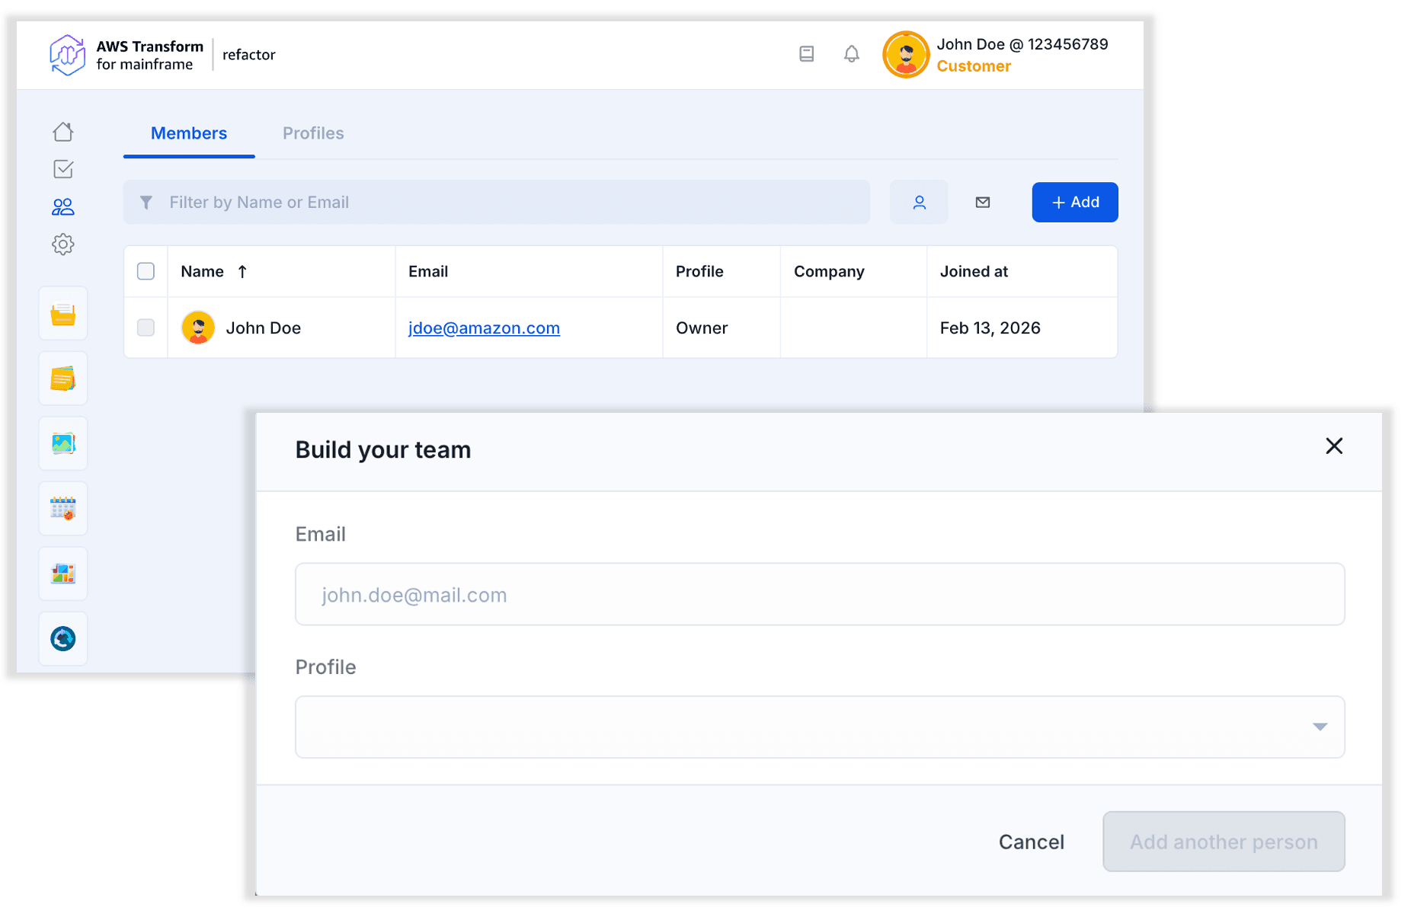Open the calendar app tile
Image resolution: width=1411 pixels, height=917 pixels.
click(x=63, y=508)
